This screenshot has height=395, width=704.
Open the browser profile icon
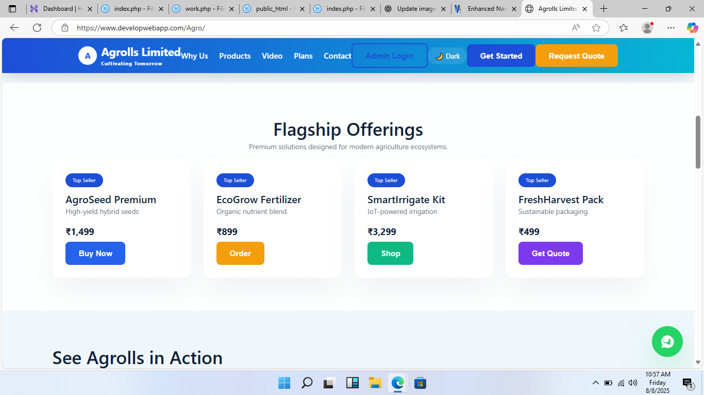647,28
